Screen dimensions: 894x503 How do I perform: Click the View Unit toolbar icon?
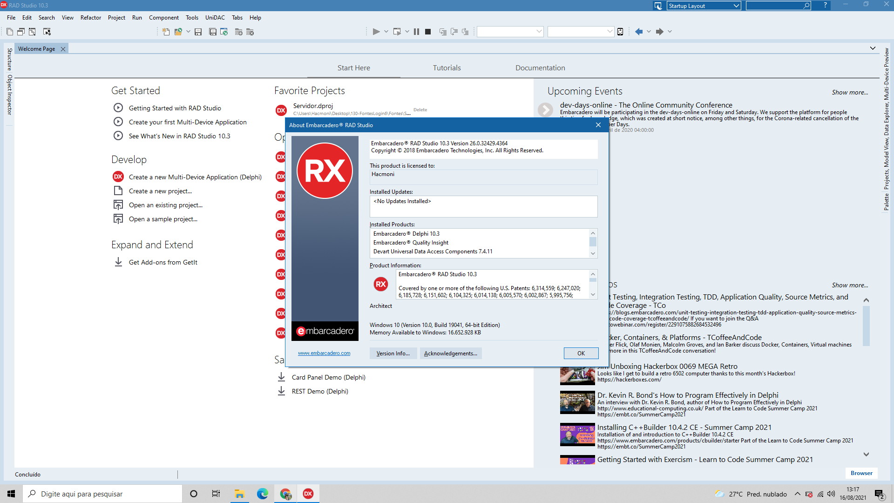click(x=10, y=32)
